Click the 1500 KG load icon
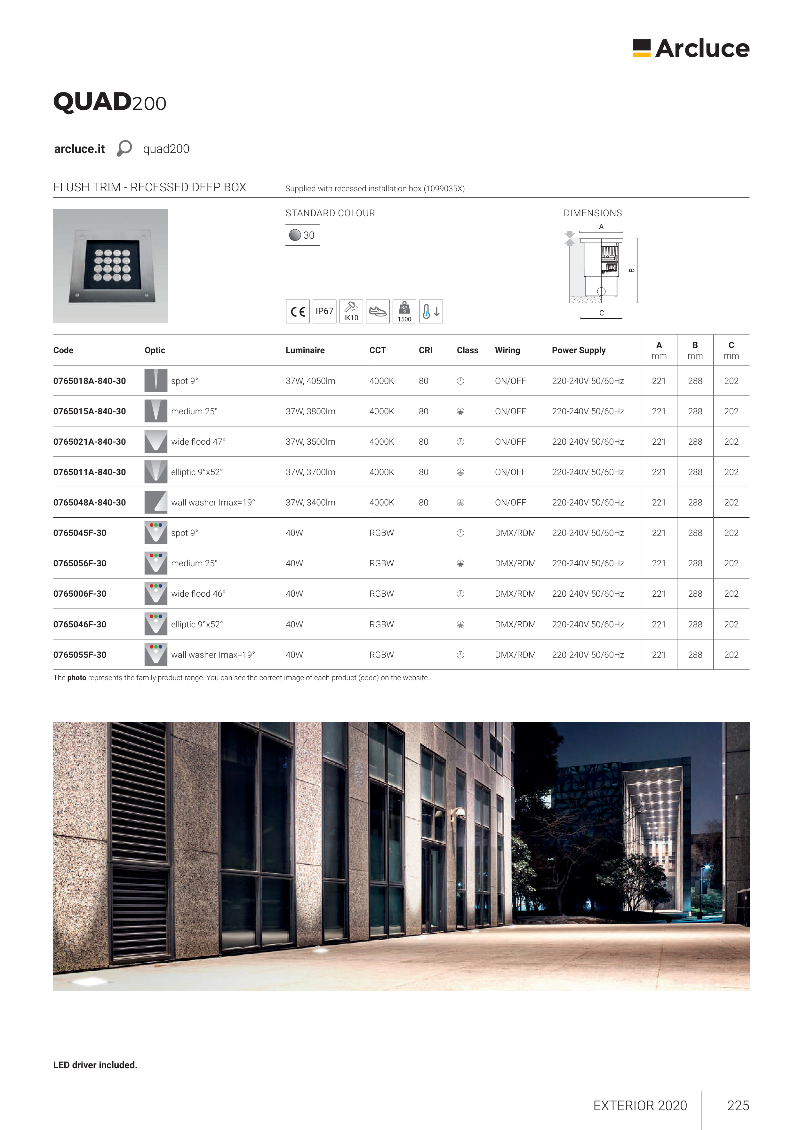This screenshot has width=799, height=1130. [404, 312]
